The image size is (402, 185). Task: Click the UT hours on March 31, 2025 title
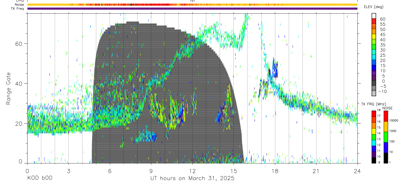pyautogui.click(x=192, y=178)
